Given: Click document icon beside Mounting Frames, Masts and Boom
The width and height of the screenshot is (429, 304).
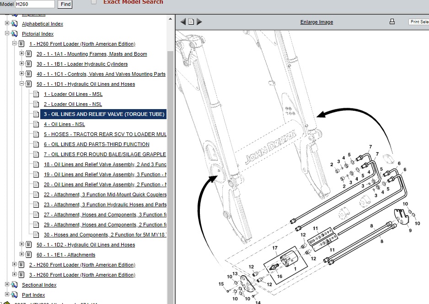Looking at the screenshot, I should point(29,54).
